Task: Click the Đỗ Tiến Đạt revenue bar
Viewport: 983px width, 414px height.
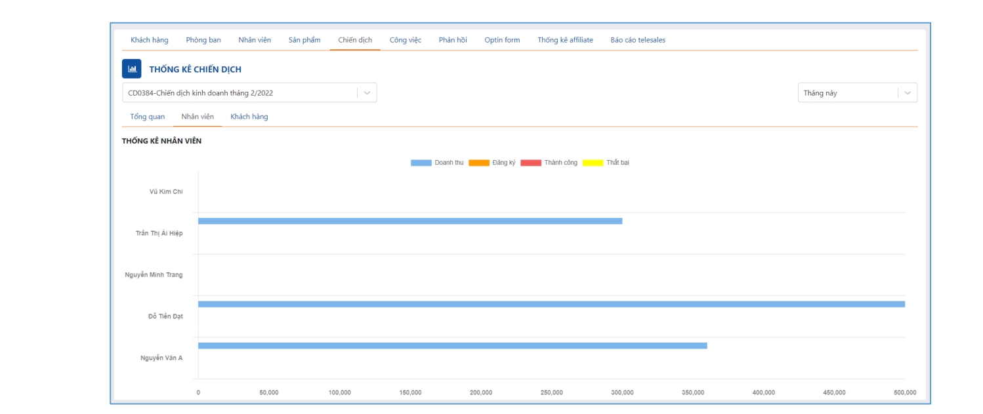Action: click(551, 304)
